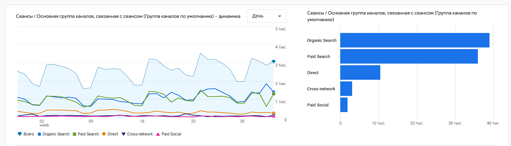Select the Organic Search horizontal bar
The width and height of the screenshot is (511, 146).
415,40
